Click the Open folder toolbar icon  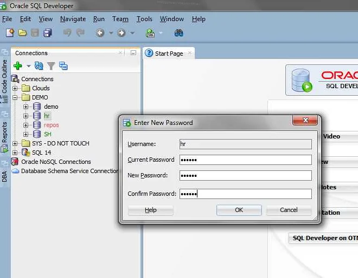22,33
